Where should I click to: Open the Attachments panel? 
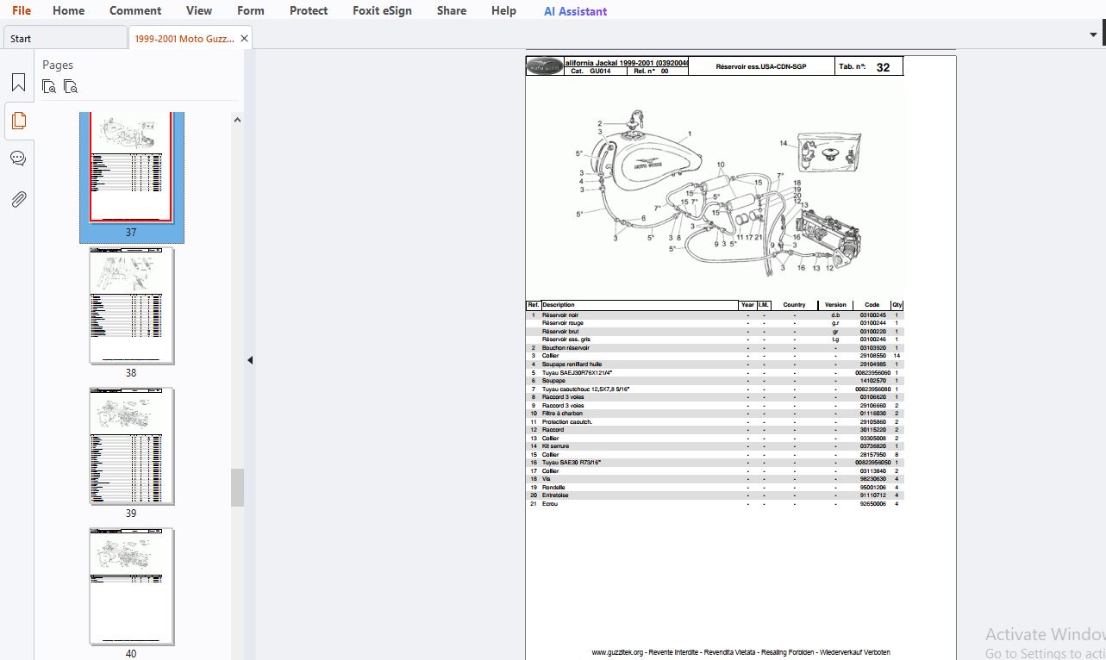(18, 199)
